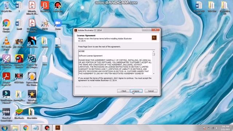233x131 pixels.
Task: Click the installer title bar Ai icon
Action: point(76,30)
